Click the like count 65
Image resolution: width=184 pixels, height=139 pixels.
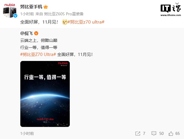point(178,133)
